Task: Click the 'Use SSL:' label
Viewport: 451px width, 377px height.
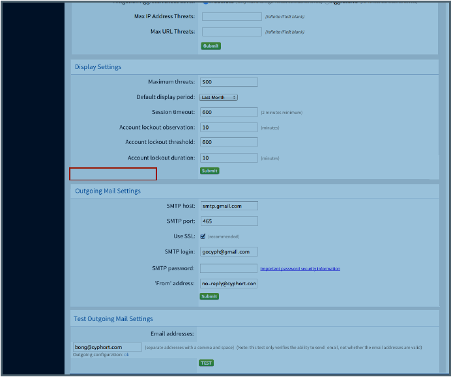Action: point(184,236)
